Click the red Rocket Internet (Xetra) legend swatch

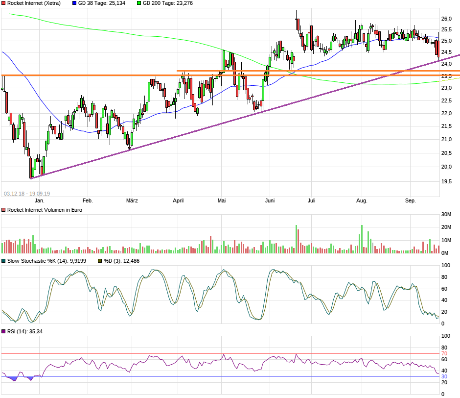tap(3, 3)
